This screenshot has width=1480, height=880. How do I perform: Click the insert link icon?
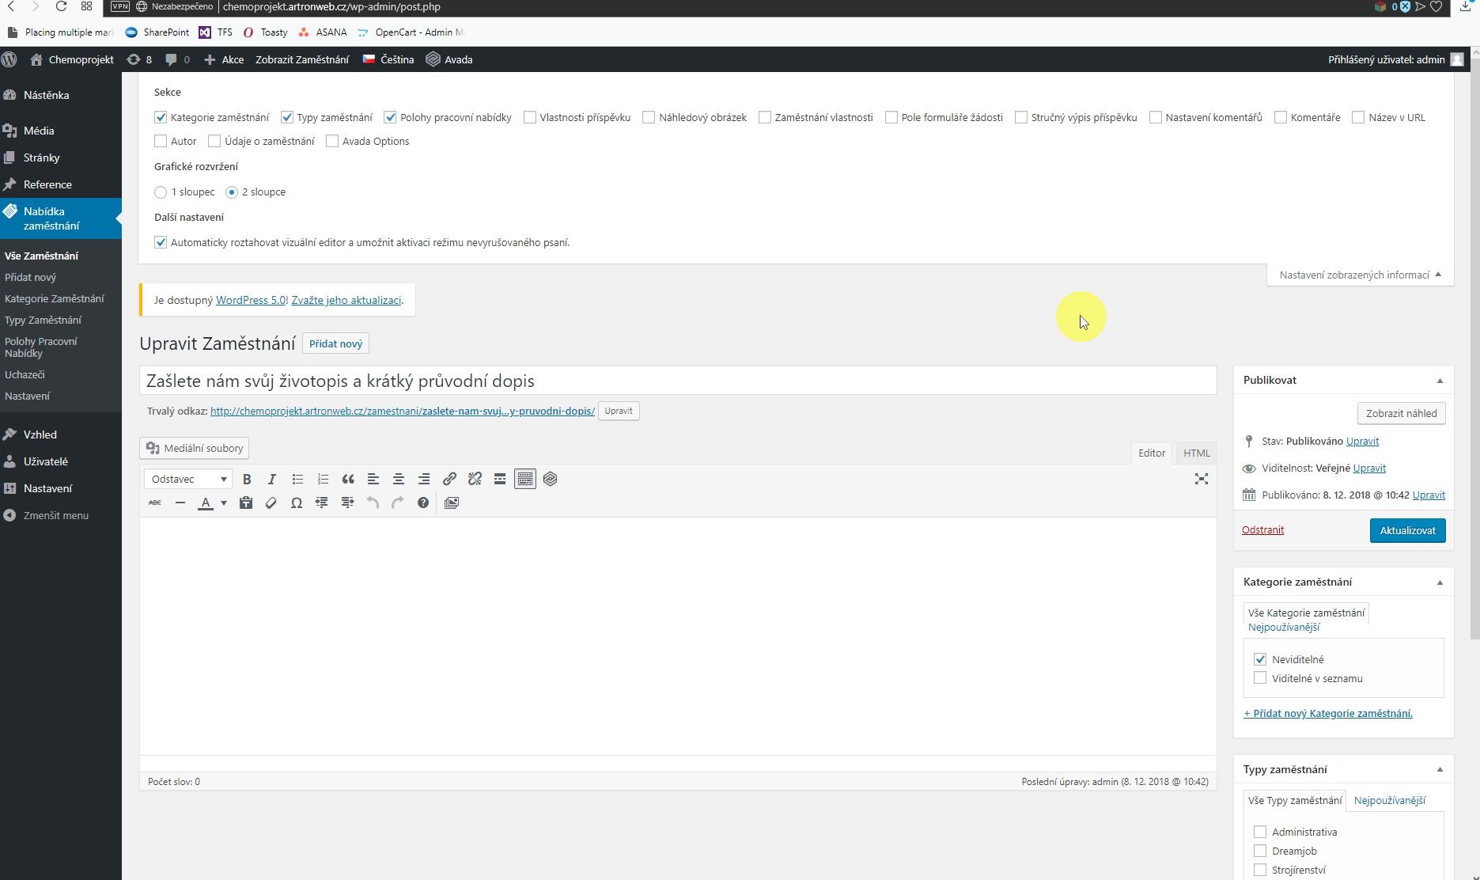point(449,480)
